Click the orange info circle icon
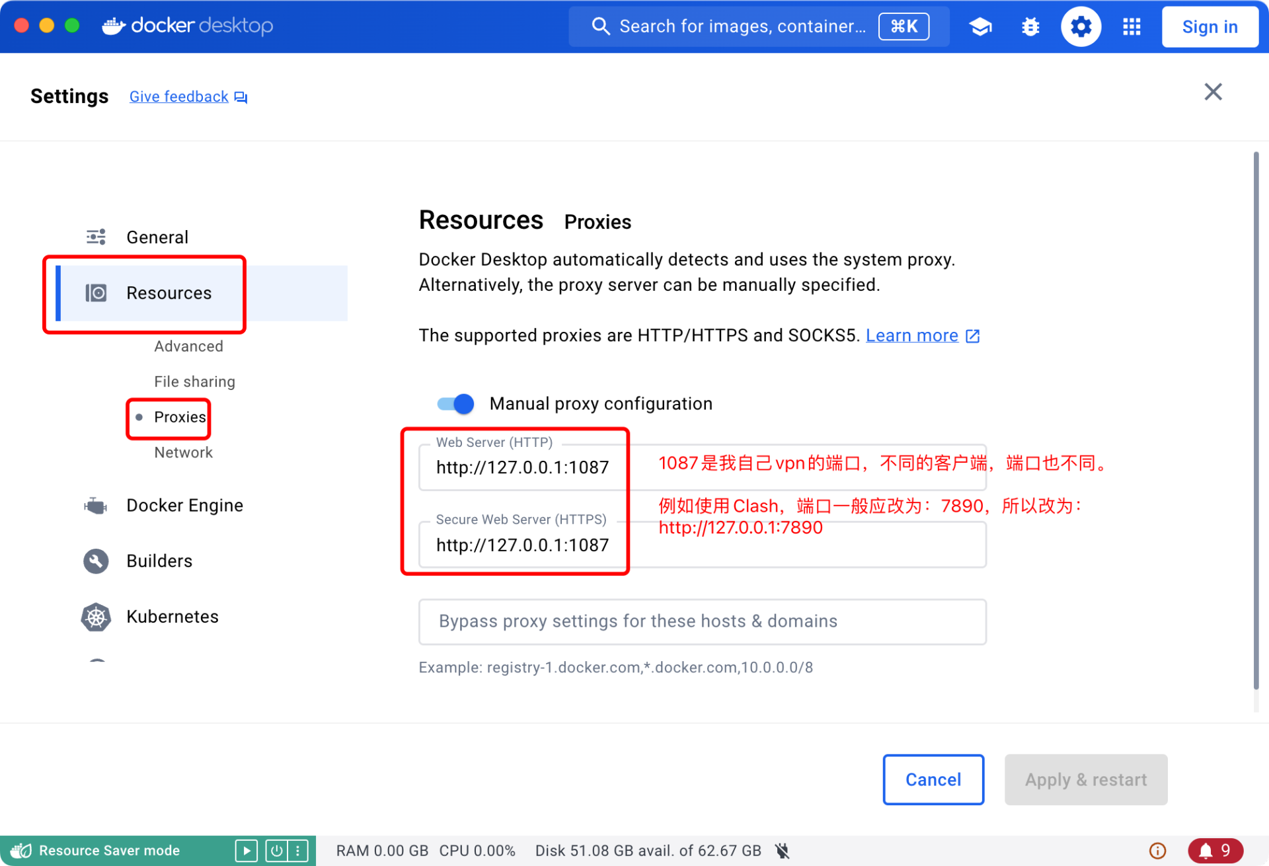This screenshot has width=1269, height=866. click(x=1157, y=850)
